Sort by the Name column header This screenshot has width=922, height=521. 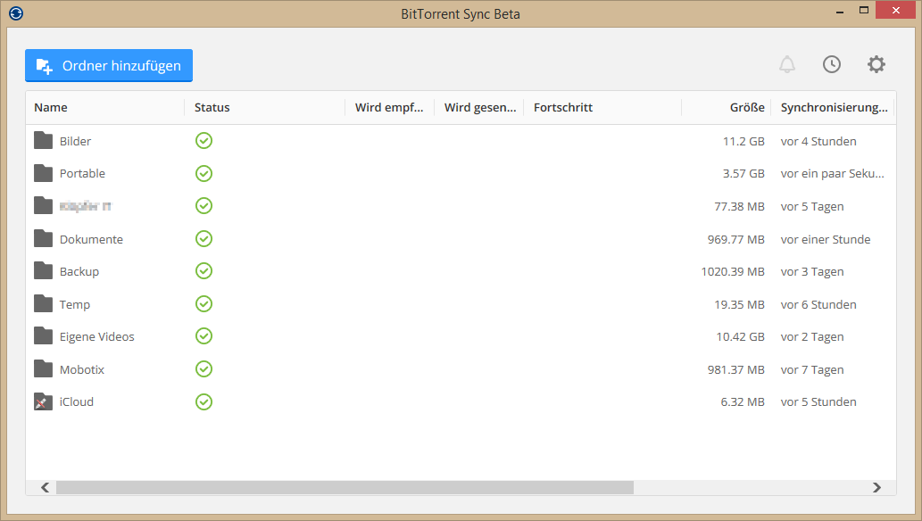105,108
